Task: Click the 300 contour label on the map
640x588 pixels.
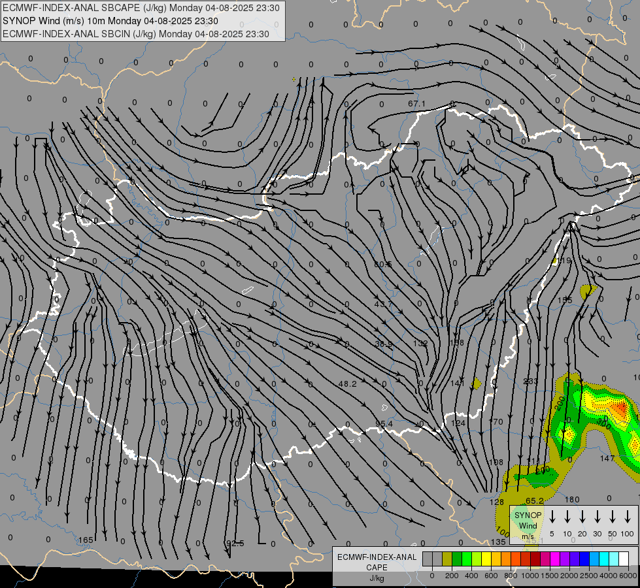Action: click(x=605, y=423)
